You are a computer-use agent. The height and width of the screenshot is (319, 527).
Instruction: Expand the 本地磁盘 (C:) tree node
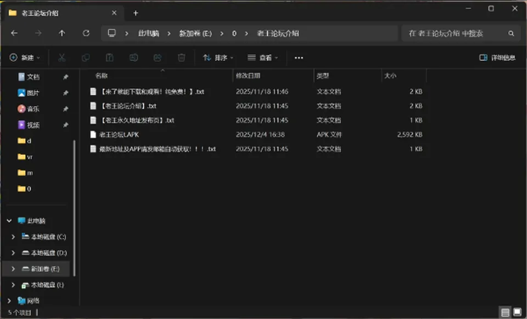tap(13, 237)
